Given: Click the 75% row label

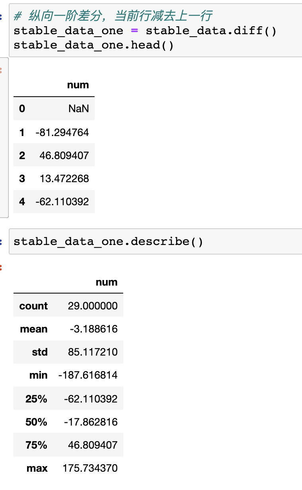Looking at the screenshot, I should point(36,445).
